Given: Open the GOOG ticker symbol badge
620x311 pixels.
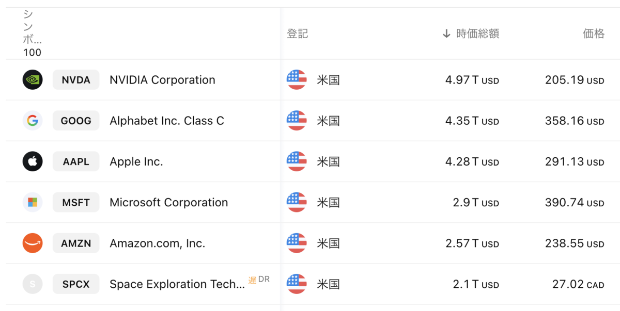Looking at the screenshot, I should [76, 121].
